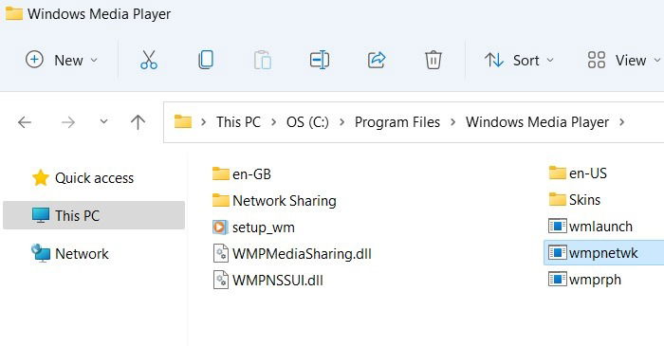Select the Network Sharing folder
This screenshot has width=664, height=346.
pos(274,201)
